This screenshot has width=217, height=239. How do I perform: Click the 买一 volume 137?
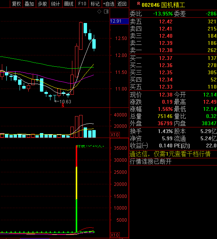[212, 58]
